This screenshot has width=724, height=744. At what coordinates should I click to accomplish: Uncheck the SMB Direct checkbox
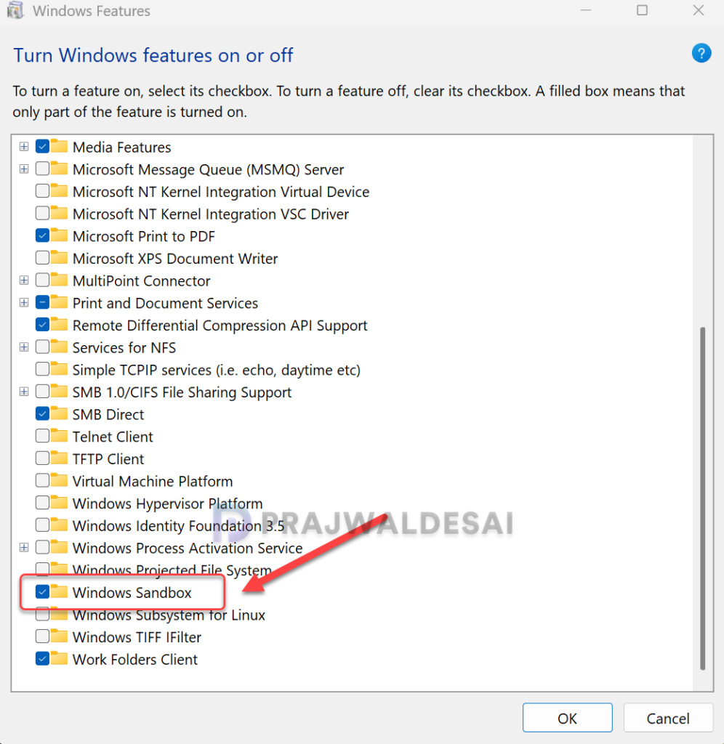click(42, 413)
